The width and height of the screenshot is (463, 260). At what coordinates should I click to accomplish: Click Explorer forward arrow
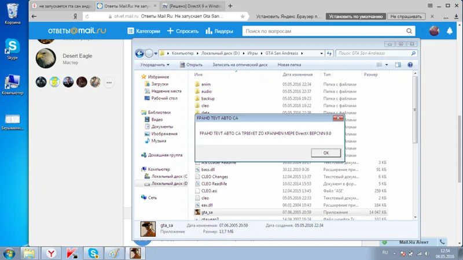coord(149,53)
